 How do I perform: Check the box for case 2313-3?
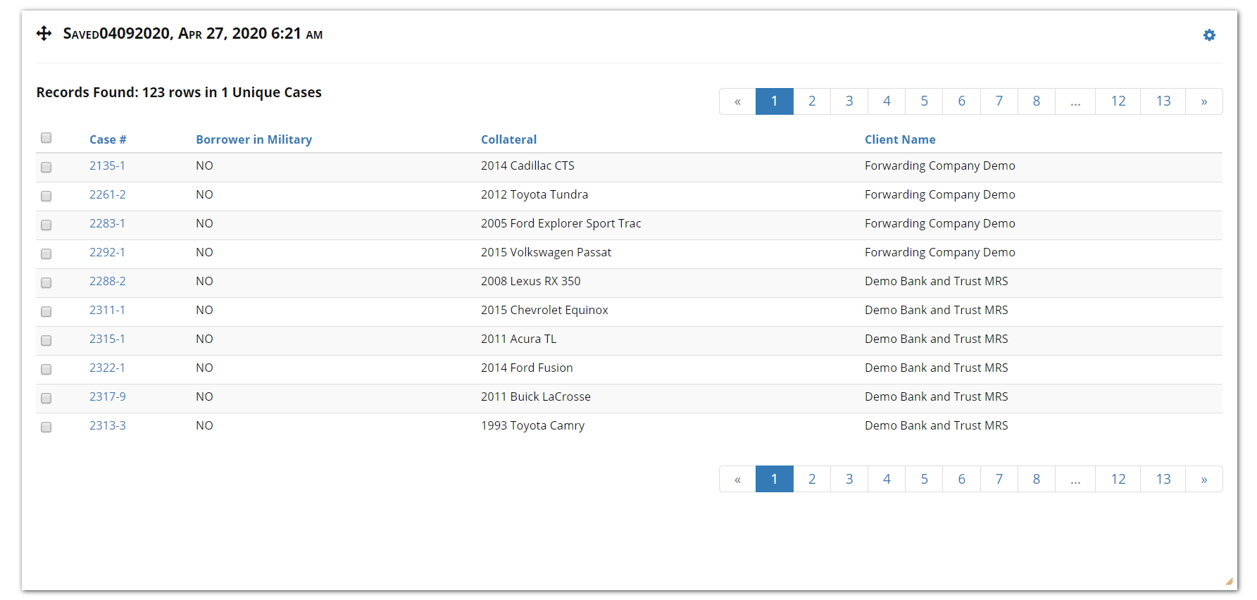[x=46, y=427]
